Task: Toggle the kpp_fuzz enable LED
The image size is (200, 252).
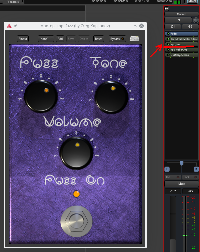Action: coord(168,44)
